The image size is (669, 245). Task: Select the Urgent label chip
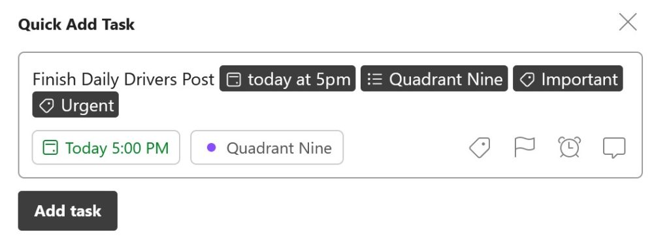click(x=76, y=105)
